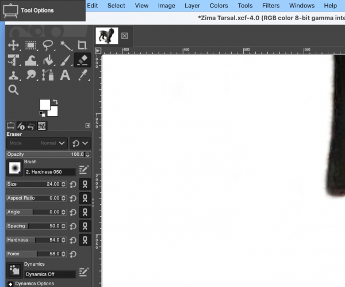
Task: Select the Rectangle Select tool
Action: (x=30, y=45)
